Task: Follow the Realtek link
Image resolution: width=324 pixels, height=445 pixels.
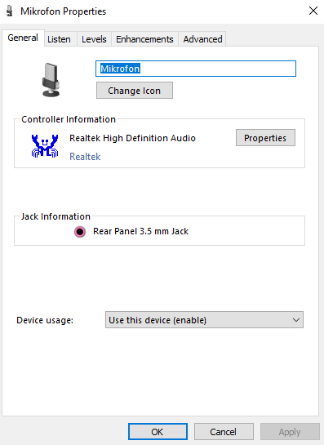Action: [x=85, y=157]
